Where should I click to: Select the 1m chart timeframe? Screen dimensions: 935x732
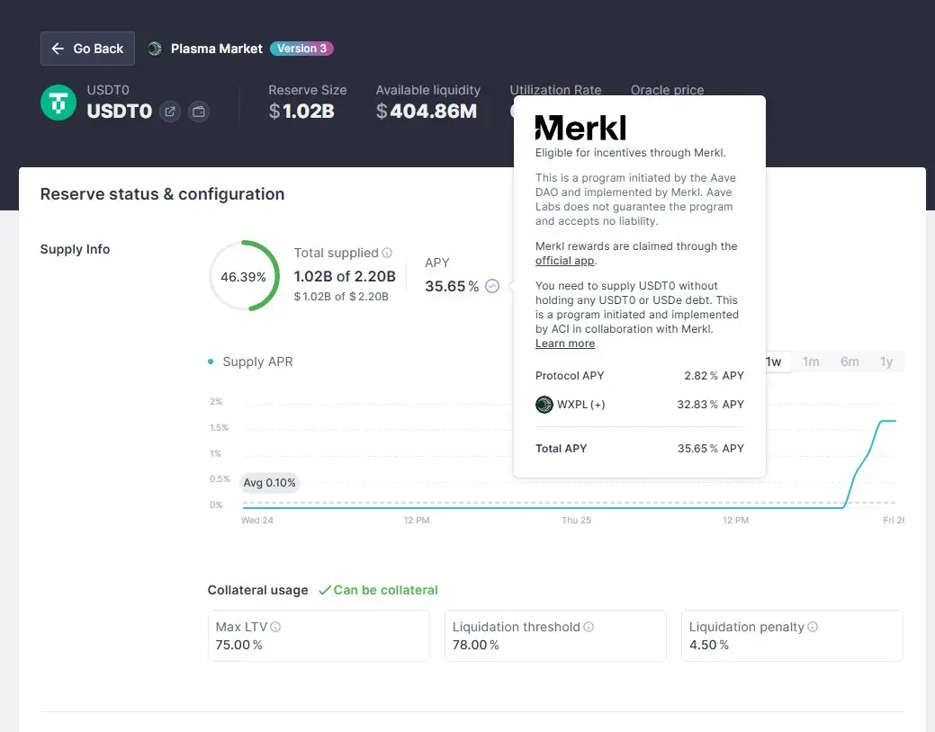pos(811,362)
